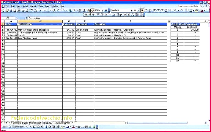This screenshot has width=211, height=132.
Task: Open the Draw menu on Drawing toolbar
Action: coord(5,127)
